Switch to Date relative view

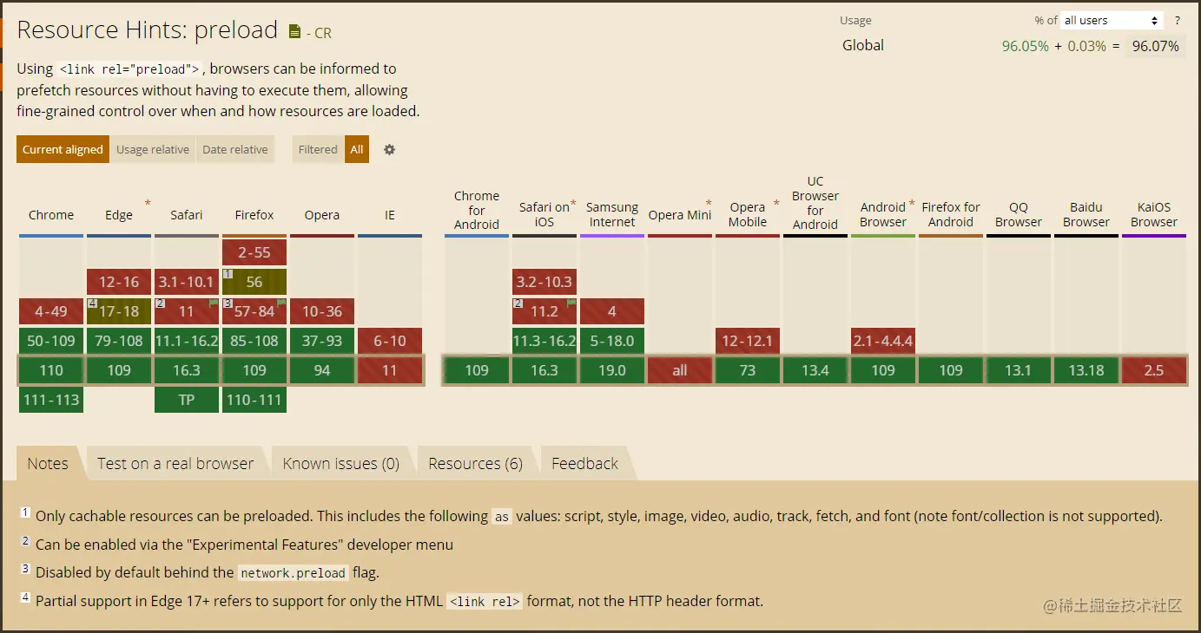[x=235, y=149]
